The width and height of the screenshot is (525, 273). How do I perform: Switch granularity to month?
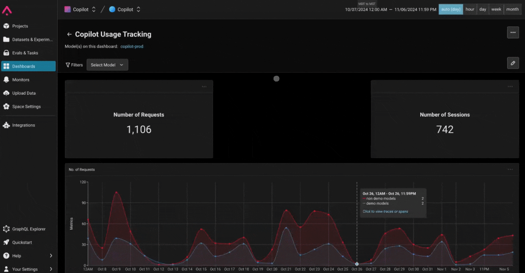(x=512, y=9)
